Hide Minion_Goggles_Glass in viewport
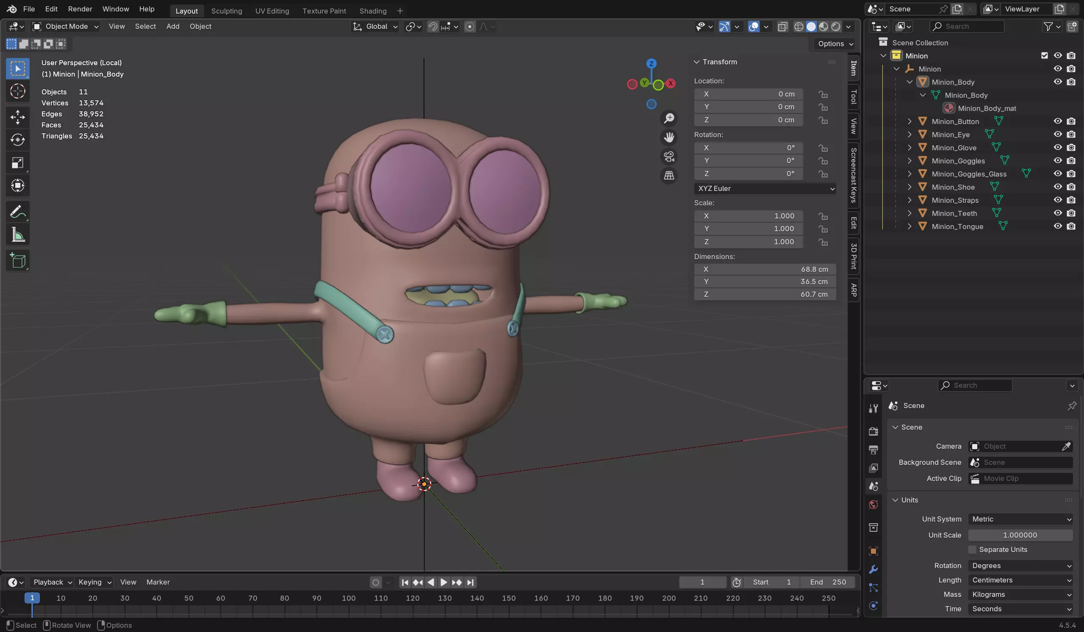The image size is (1084, 632). click(1058, 174)
